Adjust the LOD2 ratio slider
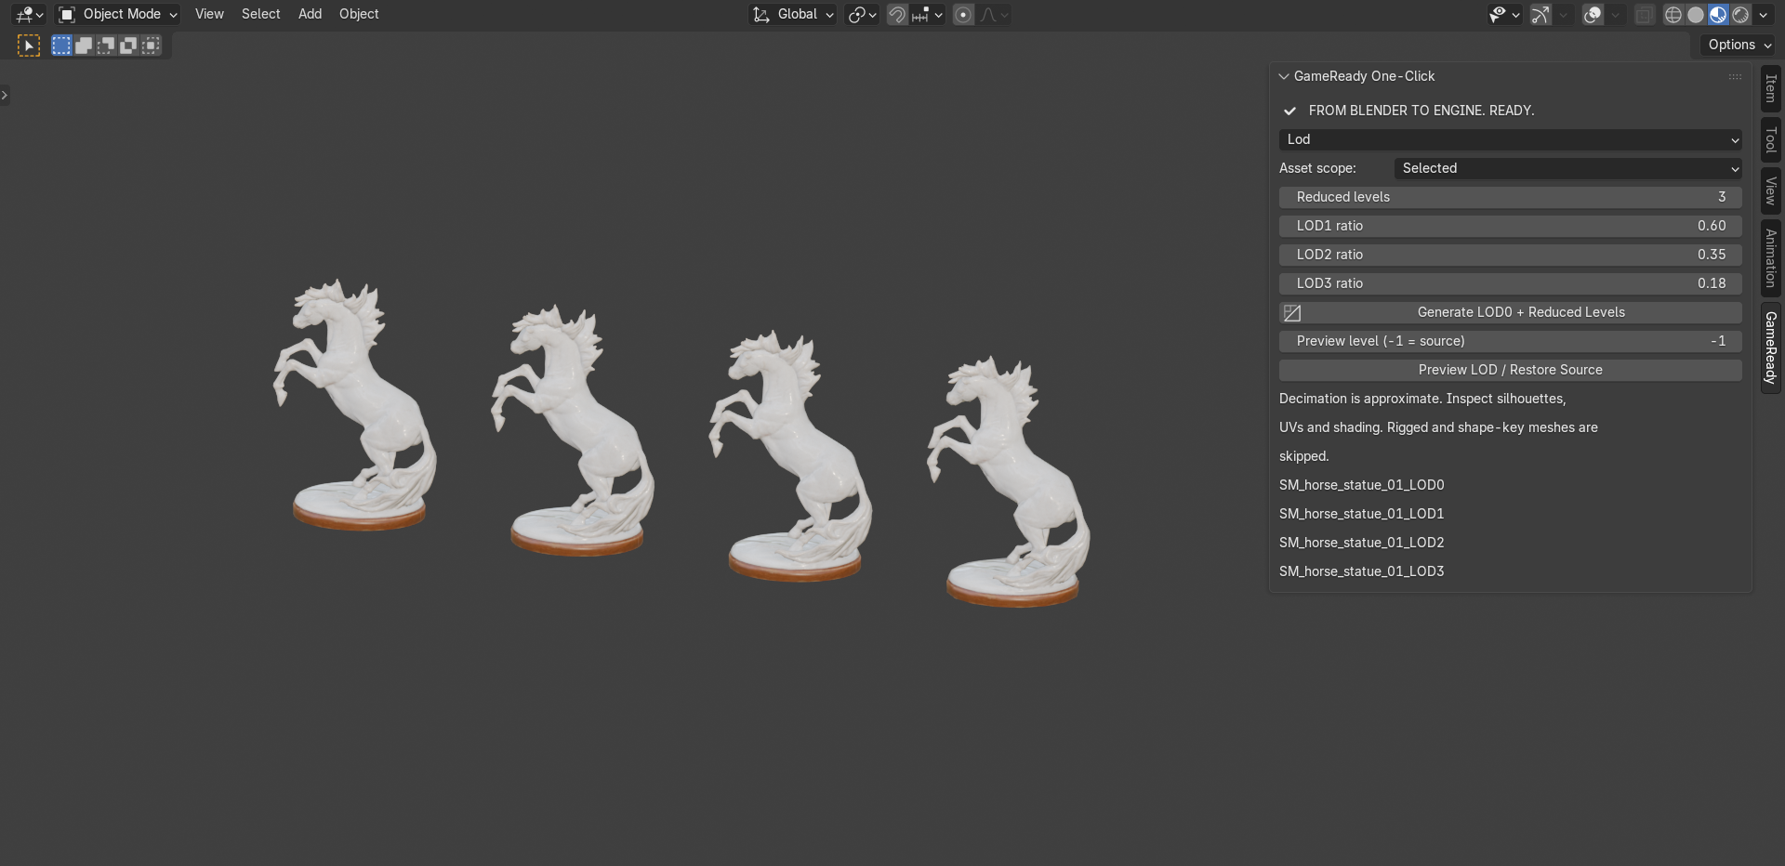The height and width of the screenshot is (866, 1785). click(1510, 255)
